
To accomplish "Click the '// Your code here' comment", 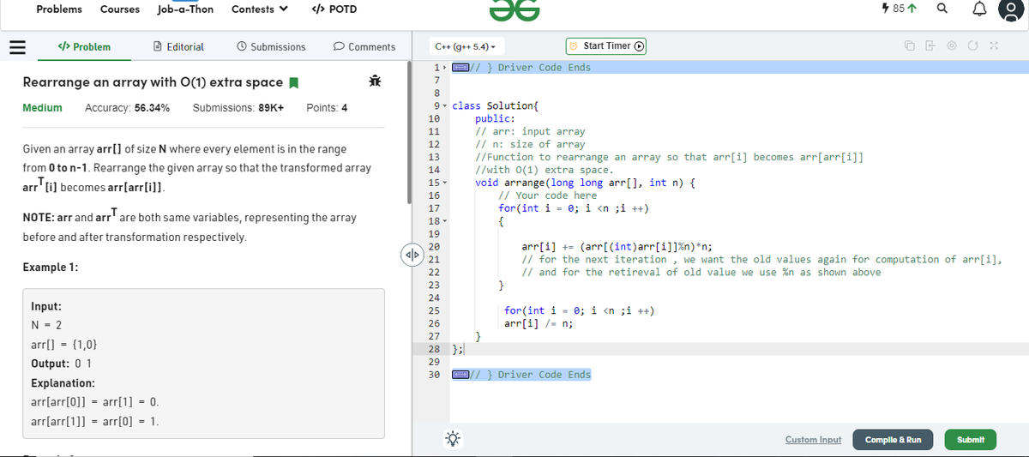I will coord(547,195).
